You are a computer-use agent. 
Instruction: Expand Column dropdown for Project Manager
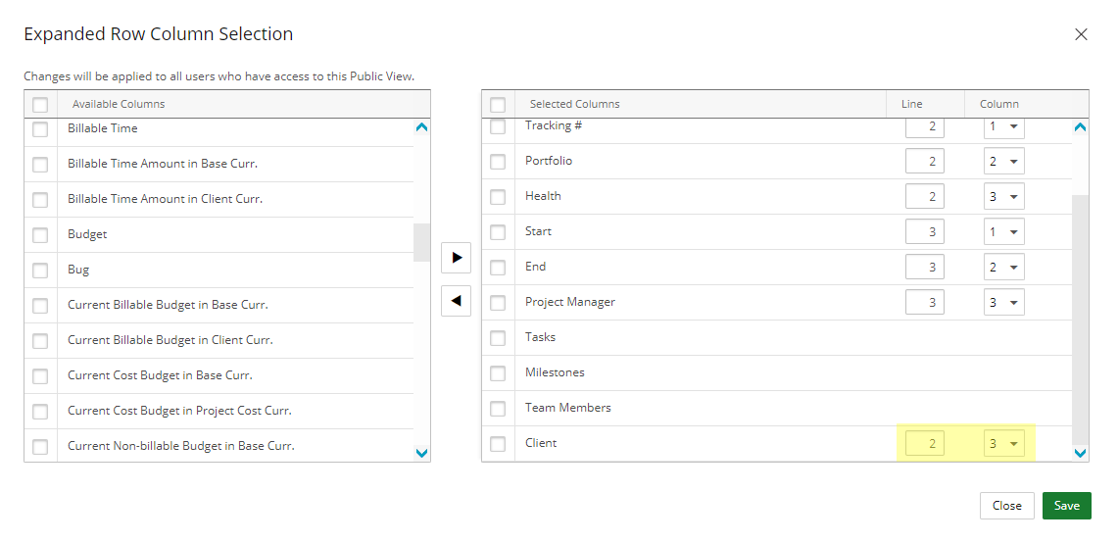pos(1004,303)
